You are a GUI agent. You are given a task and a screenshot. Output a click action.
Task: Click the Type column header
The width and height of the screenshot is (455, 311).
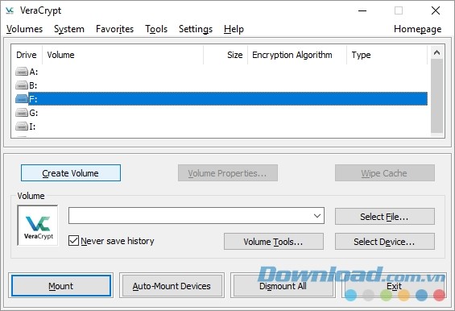(387, 55)
